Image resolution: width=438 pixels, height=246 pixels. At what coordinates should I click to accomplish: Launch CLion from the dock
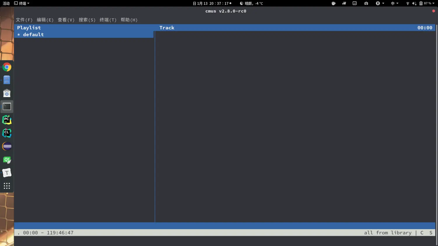(7, 133)
